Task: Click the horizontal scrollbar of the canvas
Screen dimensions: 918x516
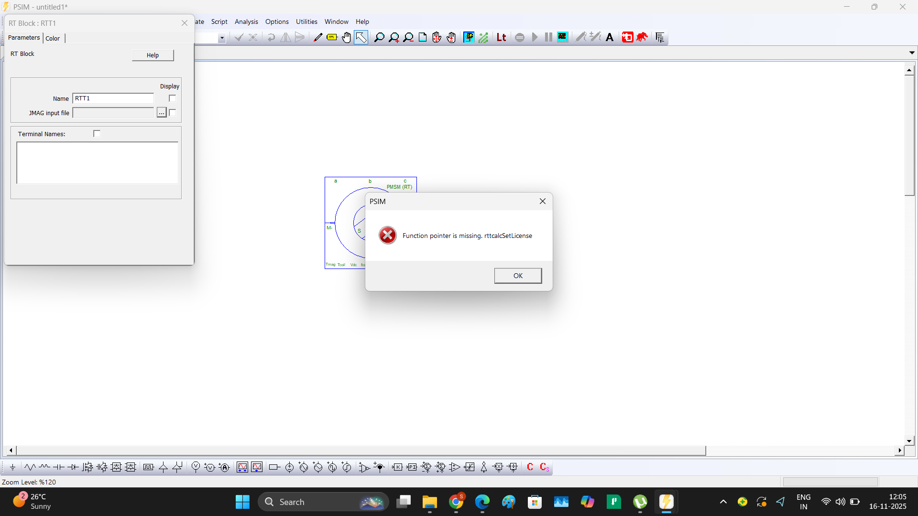Action: (361, 451)
